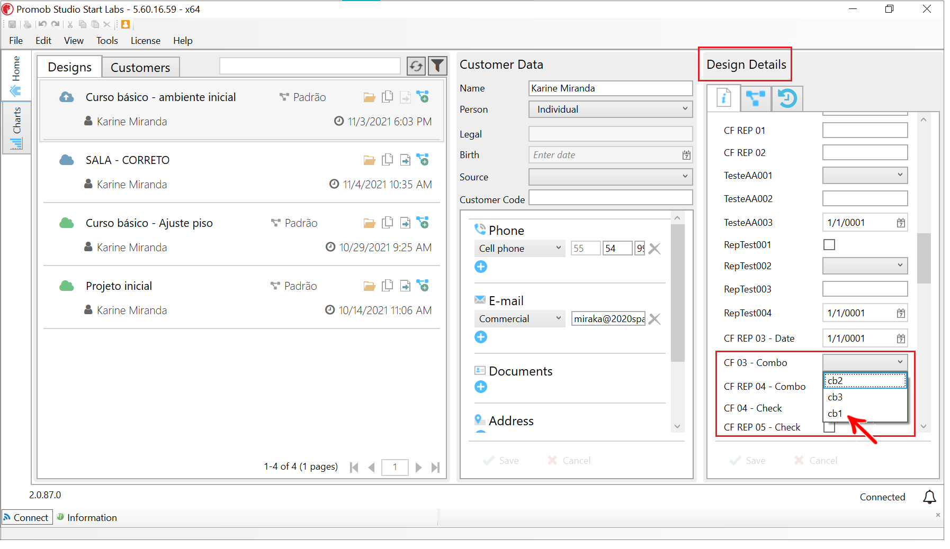The width and height of the screenshot is (950, 549).
Task: Open the Tools menu
Action: tap(107, 41)
